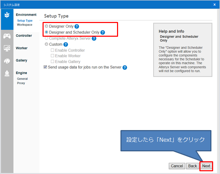
Task: Click the Gallery palette icon
Action: [7, 61]
